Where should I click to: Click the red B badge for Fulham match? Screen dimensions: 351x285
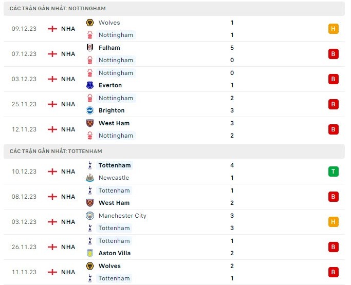pyautogui.click(x=333, y=54)
